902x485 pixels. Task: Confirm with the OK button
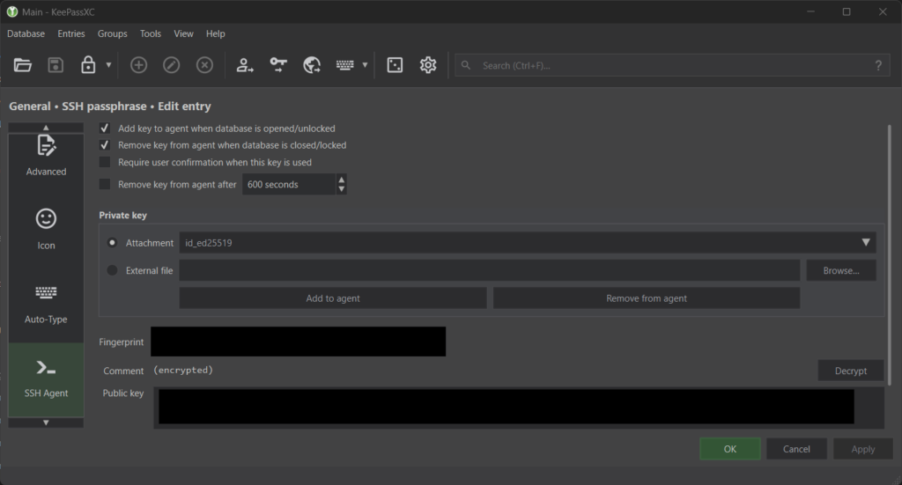[730, 449]
